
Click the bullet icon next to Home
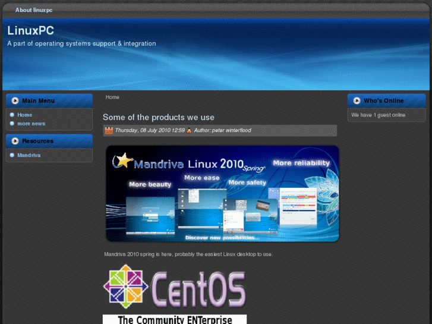pyautogui.click(x=12, y=115)
